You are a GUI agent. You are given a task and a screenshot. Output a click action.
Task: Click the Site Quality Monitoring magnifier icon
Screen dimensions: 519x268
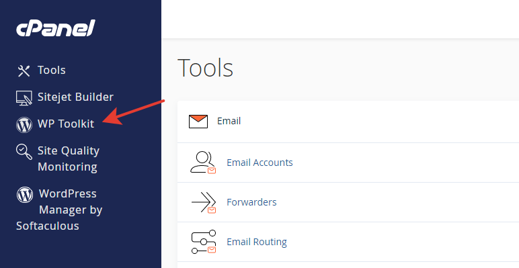coord(24,152)
